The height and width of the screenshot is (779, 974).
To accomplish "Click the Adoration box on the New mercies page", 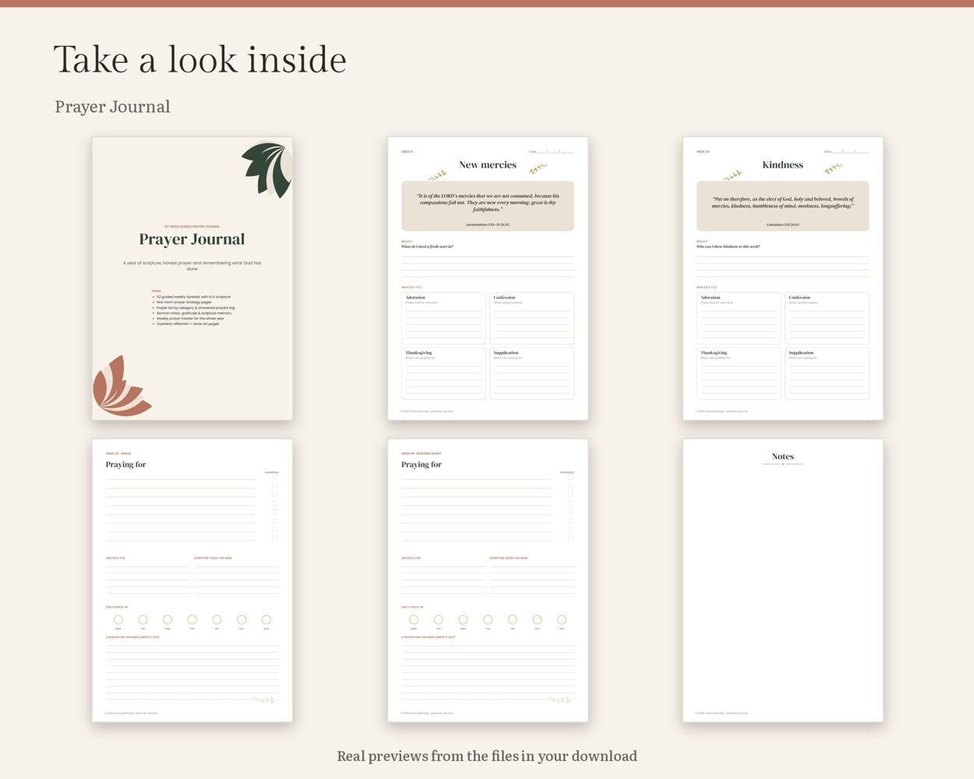I will 443,319.
